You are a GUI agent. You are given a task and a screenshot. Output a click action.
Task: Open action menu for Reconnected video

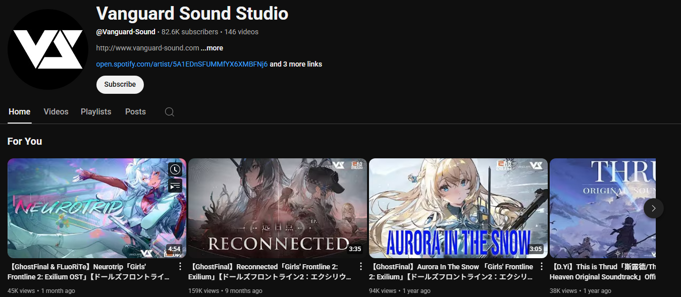click(x=360, y=267)
